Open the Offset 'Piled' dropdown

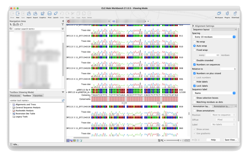click(226, 120)
